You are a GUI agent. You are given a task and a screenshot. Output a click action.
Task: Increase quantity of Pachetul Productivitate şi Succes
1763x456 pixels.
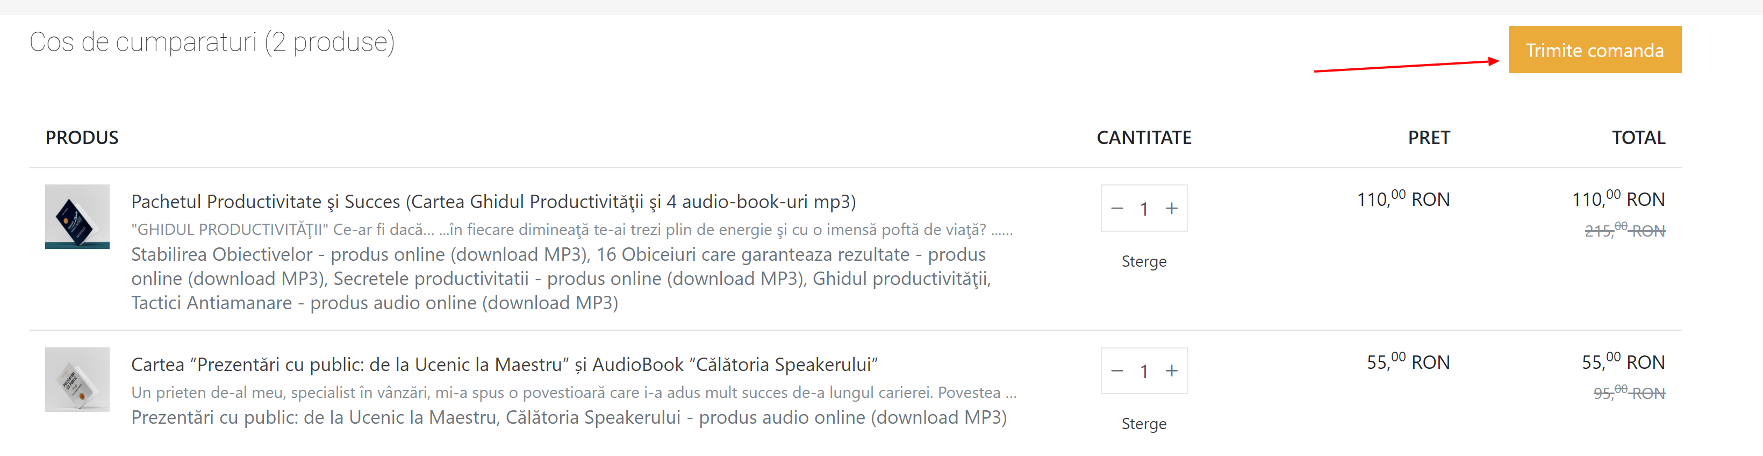1172,208
